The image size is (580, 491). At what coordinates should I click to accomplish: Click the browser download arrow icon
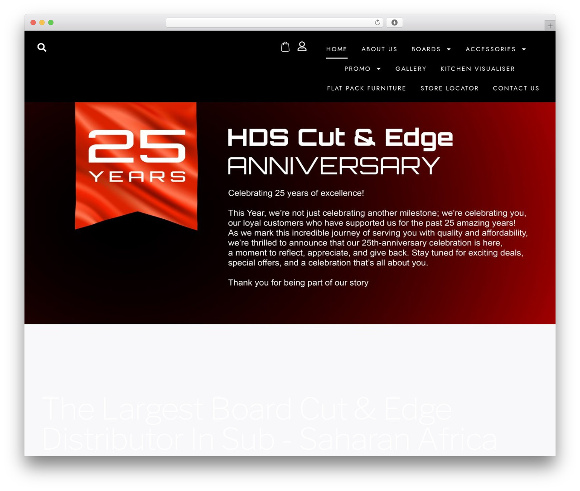395,23
